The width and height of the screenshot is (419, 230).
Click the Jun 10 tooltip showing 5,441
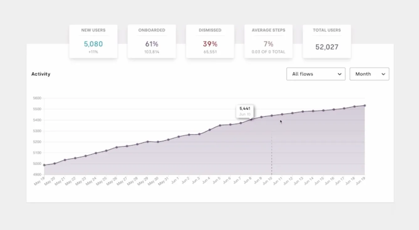click(245, 111)
